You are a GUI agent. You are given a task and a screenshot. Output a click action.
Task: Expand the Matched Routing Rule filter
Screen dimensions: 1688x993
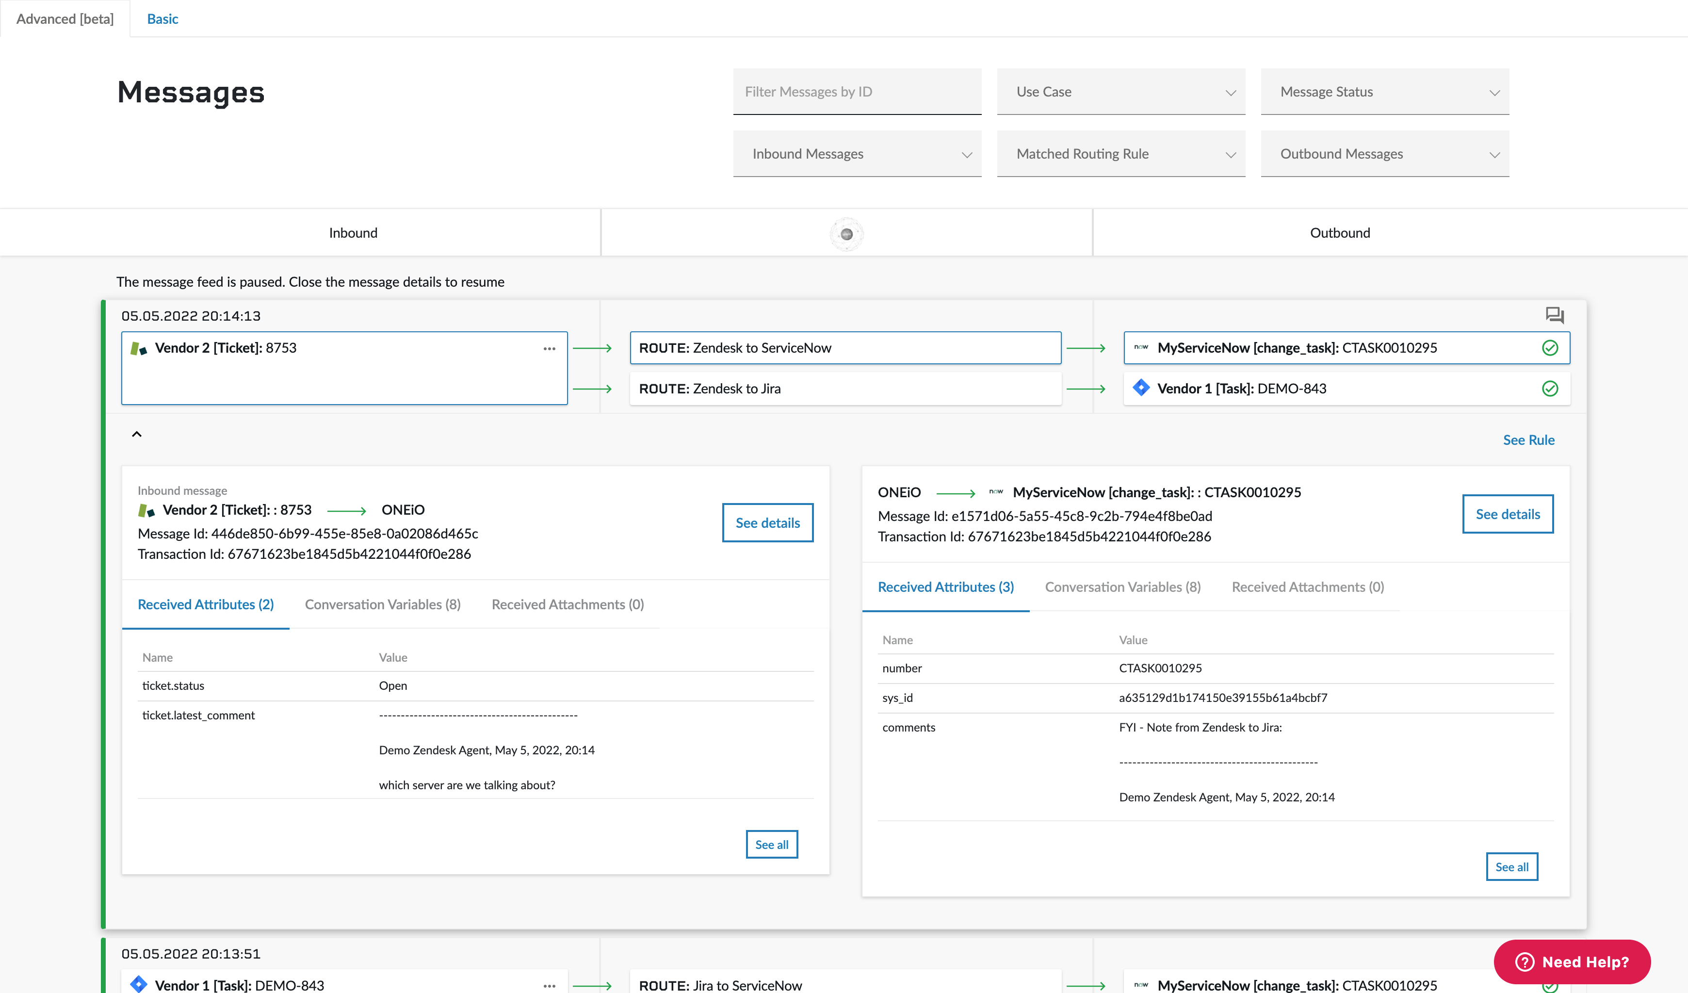pos(1121,154)
